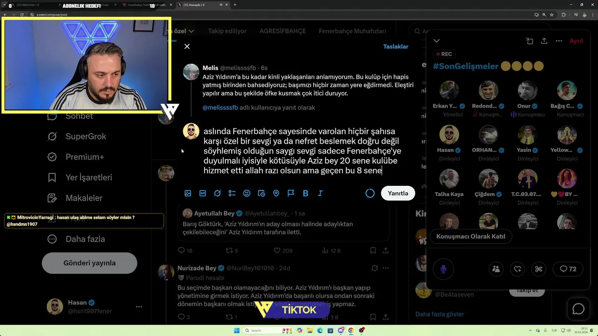This screenshot has height=336, width=598.
Task: Click into the reply text area
Action: [x=304, y=151]
